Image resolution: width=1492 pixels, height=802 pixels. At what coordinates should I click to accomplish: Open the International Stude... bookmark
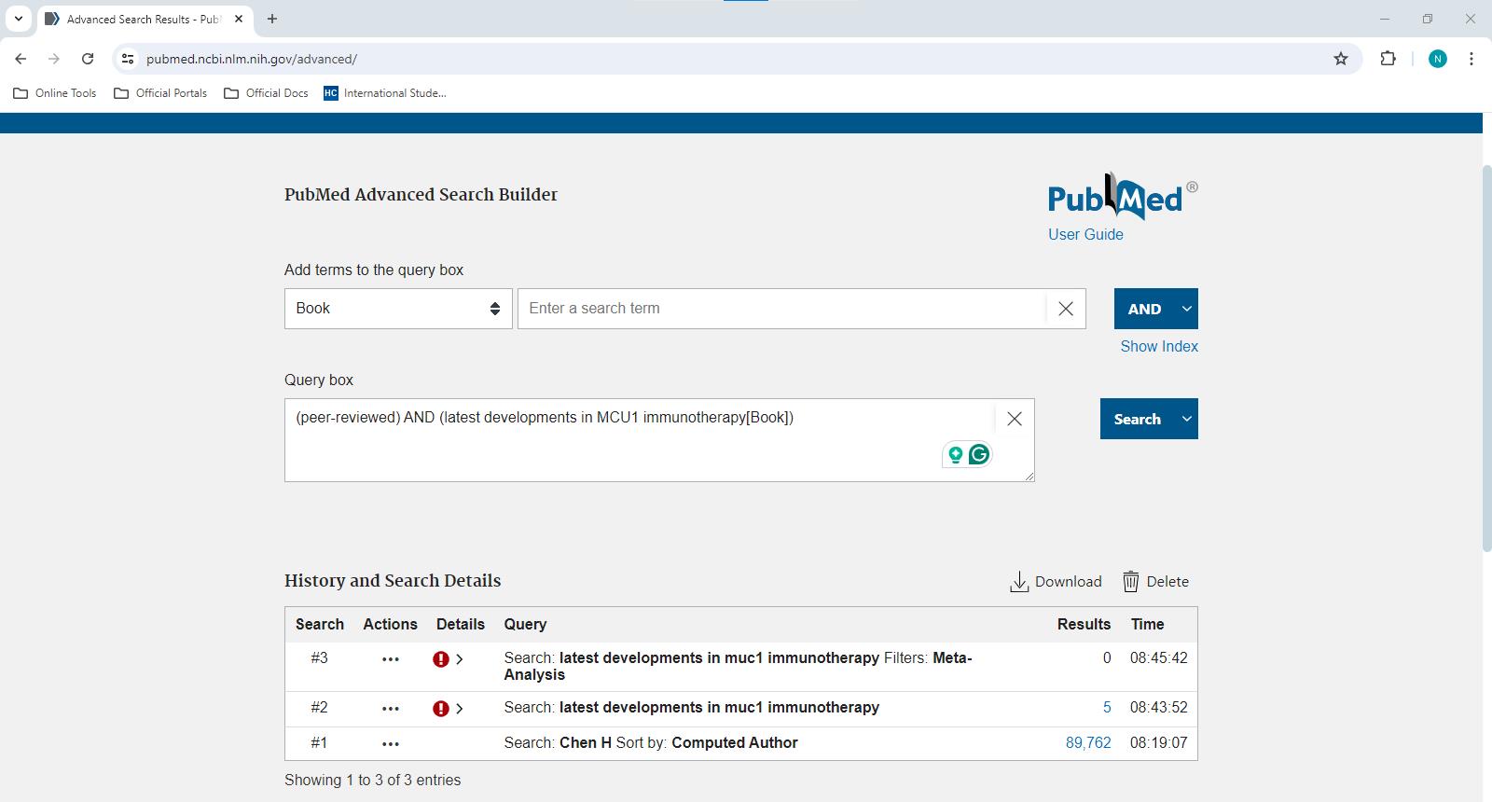385,93
